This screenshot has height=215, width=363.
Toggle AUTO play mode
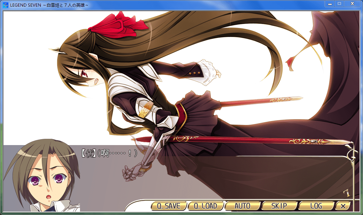pos(242,206)
